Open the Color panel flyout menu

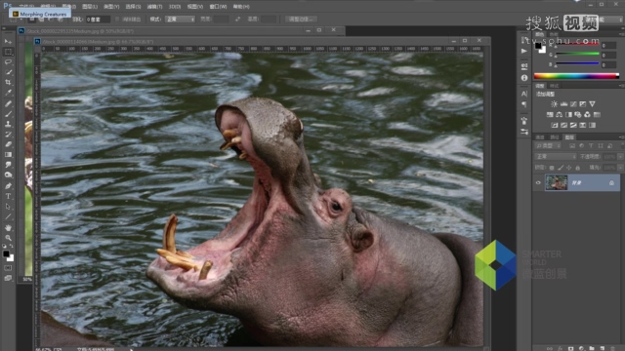click(621, 34)
